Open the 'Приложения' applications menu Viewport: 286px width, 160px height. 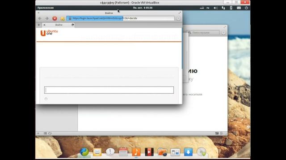pos(46,8)
